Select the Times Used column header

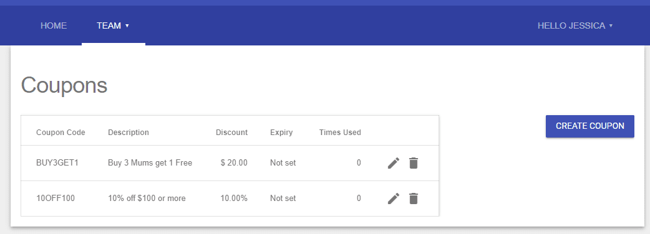tap(340, 133)
